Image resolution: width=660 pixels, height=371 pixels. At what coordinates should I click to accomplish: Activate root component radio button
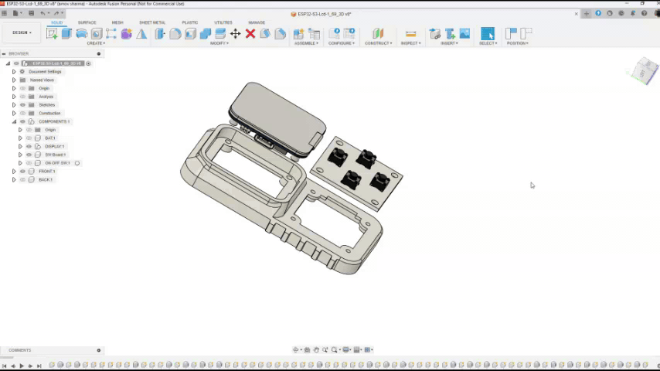[88, 63]
